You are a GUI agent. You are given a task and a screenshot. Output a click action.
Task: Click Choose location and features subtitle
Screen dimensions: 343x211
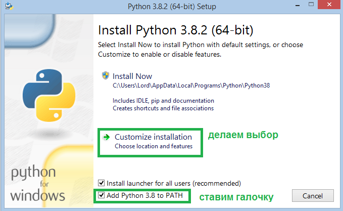pos(154,146)
